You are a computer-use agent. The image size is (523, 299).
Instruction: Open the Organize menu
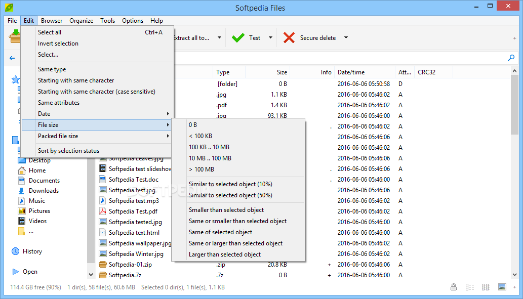click(82, 21)
